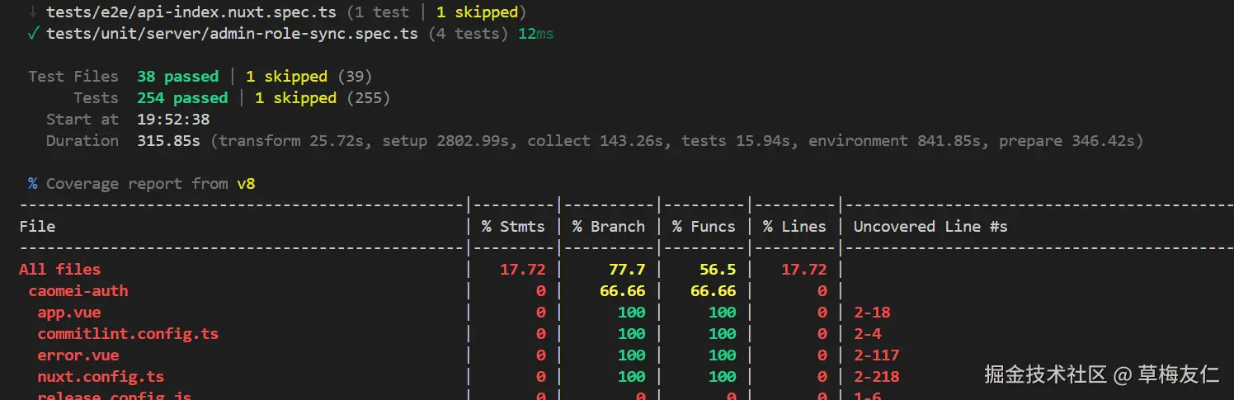Click the "tests 15.94s" timing entry
The width and height of the screenshot is (1234, 400).
tap(740, 141)
